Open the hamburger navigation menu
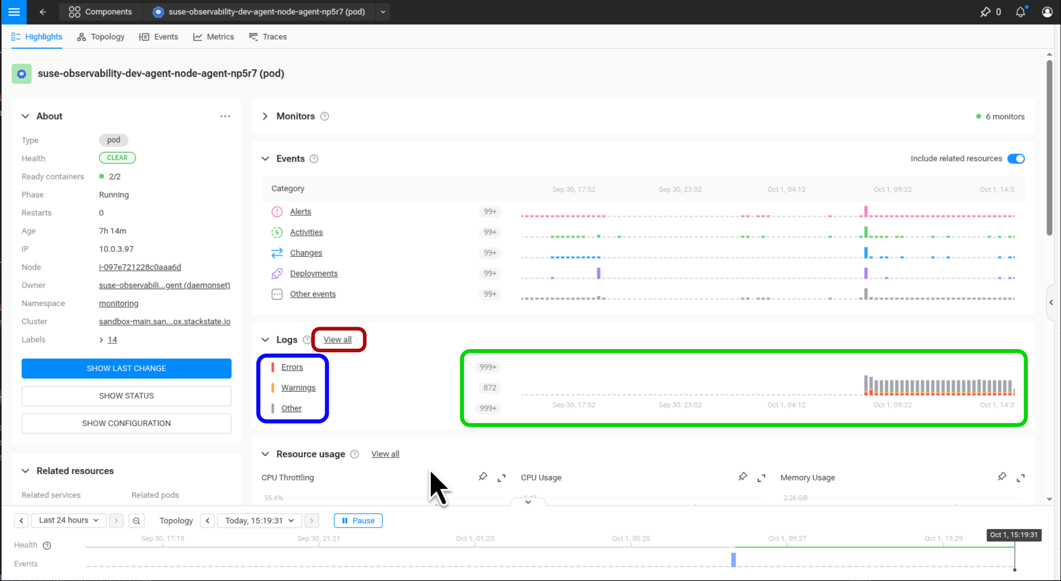This screenshot has height=581, width=1061. pos(13,12)
